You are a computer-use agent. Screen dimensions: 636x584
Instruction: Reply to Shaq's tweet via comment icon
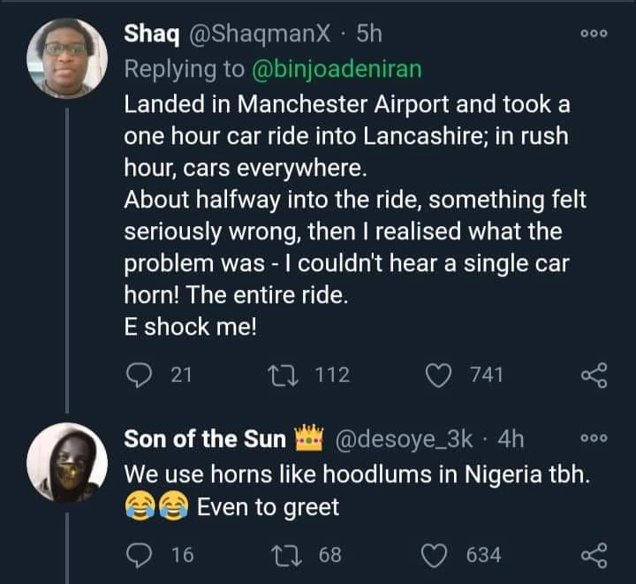[x=141, y=375]
